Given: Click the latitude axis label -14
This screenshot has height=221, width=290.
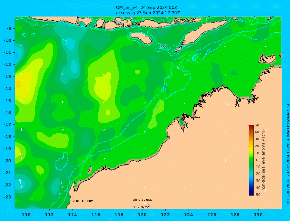Looking at the screenshot, I should tap(8, 89).
